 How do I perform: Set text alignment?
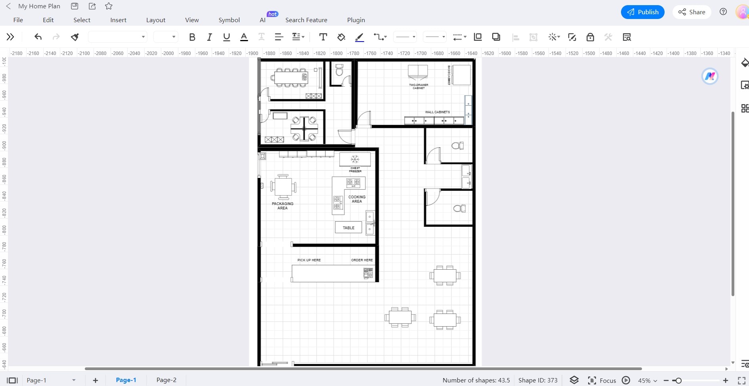click(279, 37)
